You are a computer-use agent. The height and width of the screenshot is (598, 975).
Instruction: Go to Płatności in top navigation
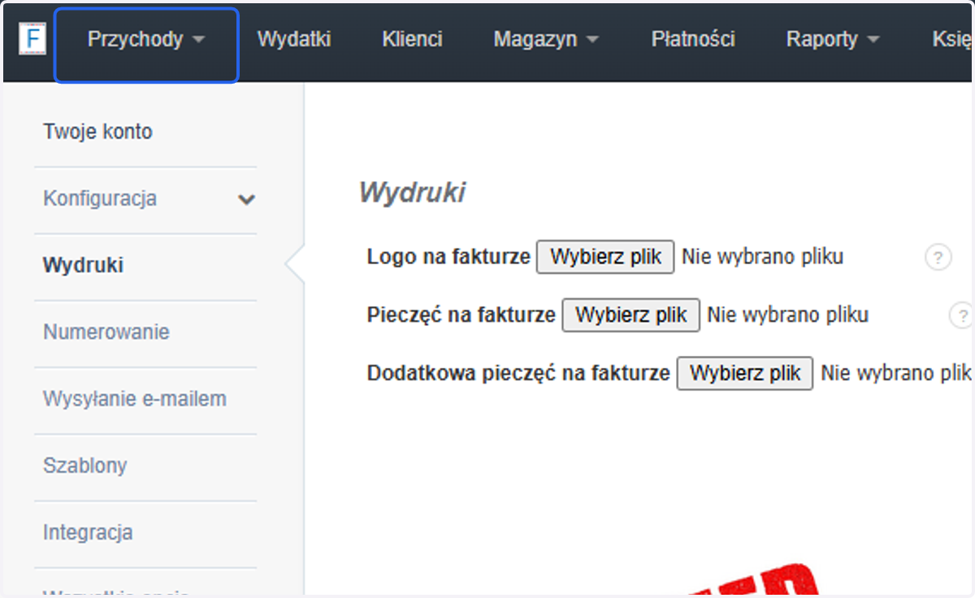pyautogui.click(x=693, y=39)
